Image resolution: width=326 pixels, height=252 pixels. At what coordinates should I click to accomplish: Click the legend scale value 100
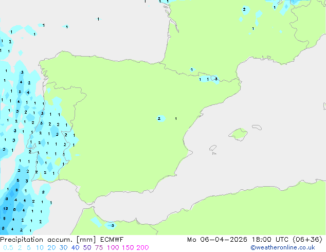tap(113, 248)
